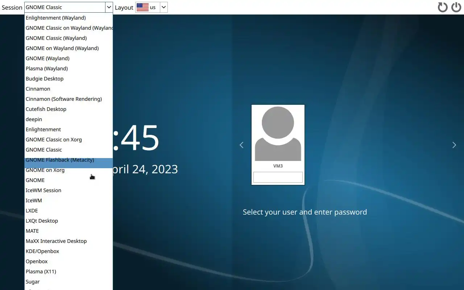Select the plain GNOME session
This screenshot has height=290, width=464.
point(69,180)
